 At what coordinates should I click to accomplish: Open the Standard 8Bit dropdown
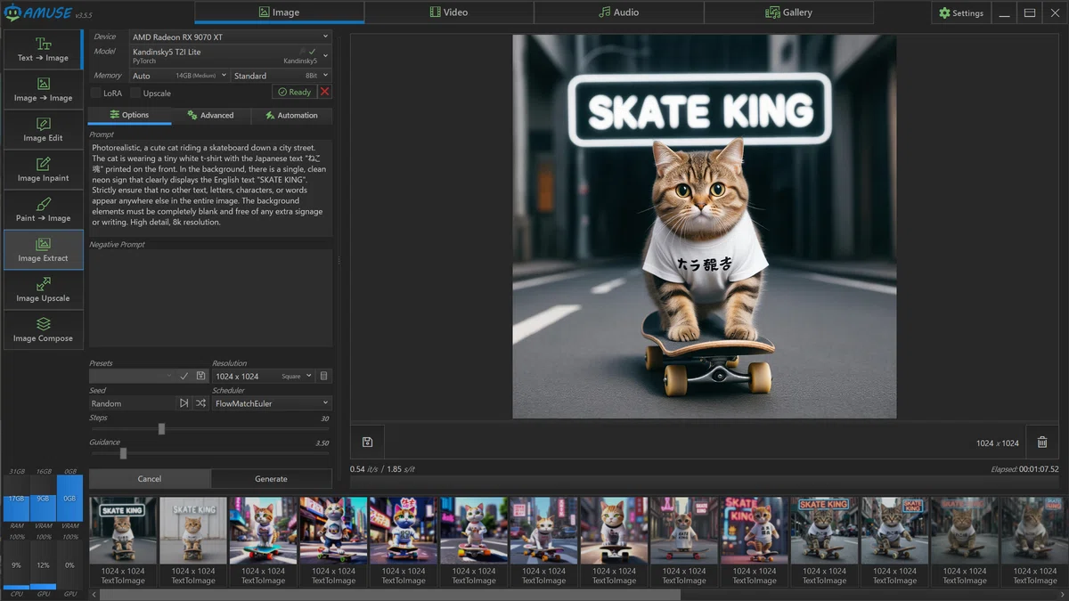[x=281, y=76]
